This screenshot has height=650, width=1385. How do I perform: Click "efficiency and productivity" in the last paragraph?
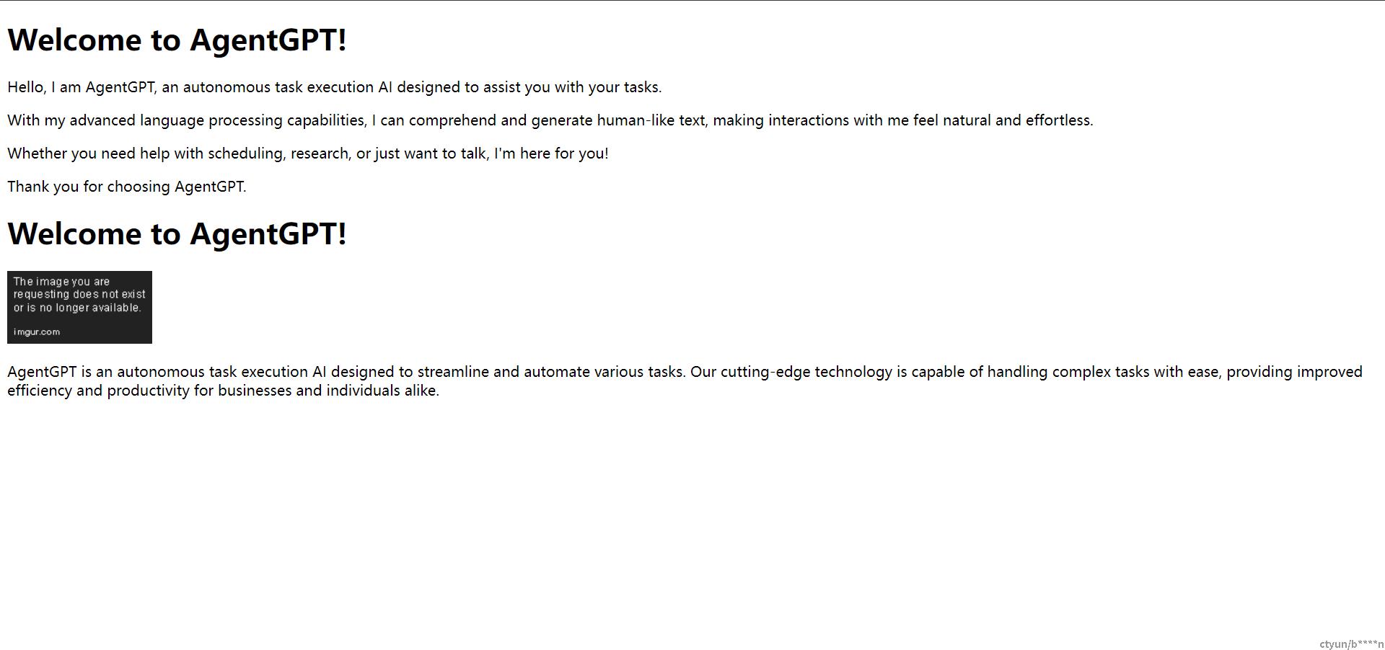[98, 391]
